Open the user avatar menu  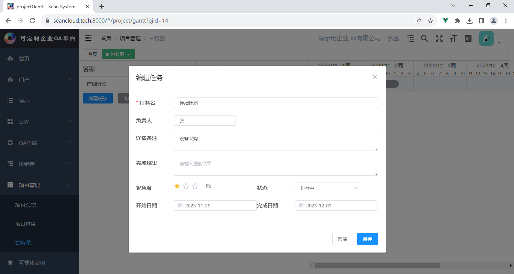point(487,38)
